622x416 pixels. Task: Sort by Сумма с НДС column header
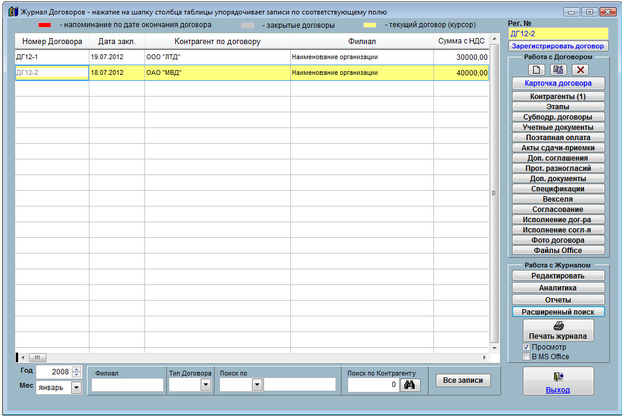point(461,41)
